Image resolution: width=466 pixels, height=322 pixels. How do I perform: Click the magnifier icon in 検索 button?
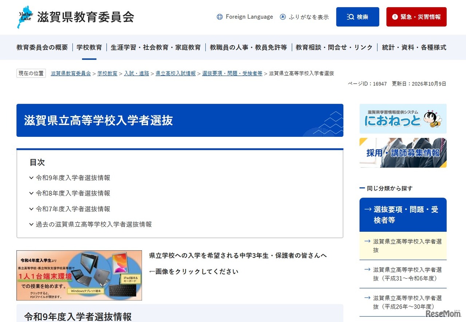(351, 17)
